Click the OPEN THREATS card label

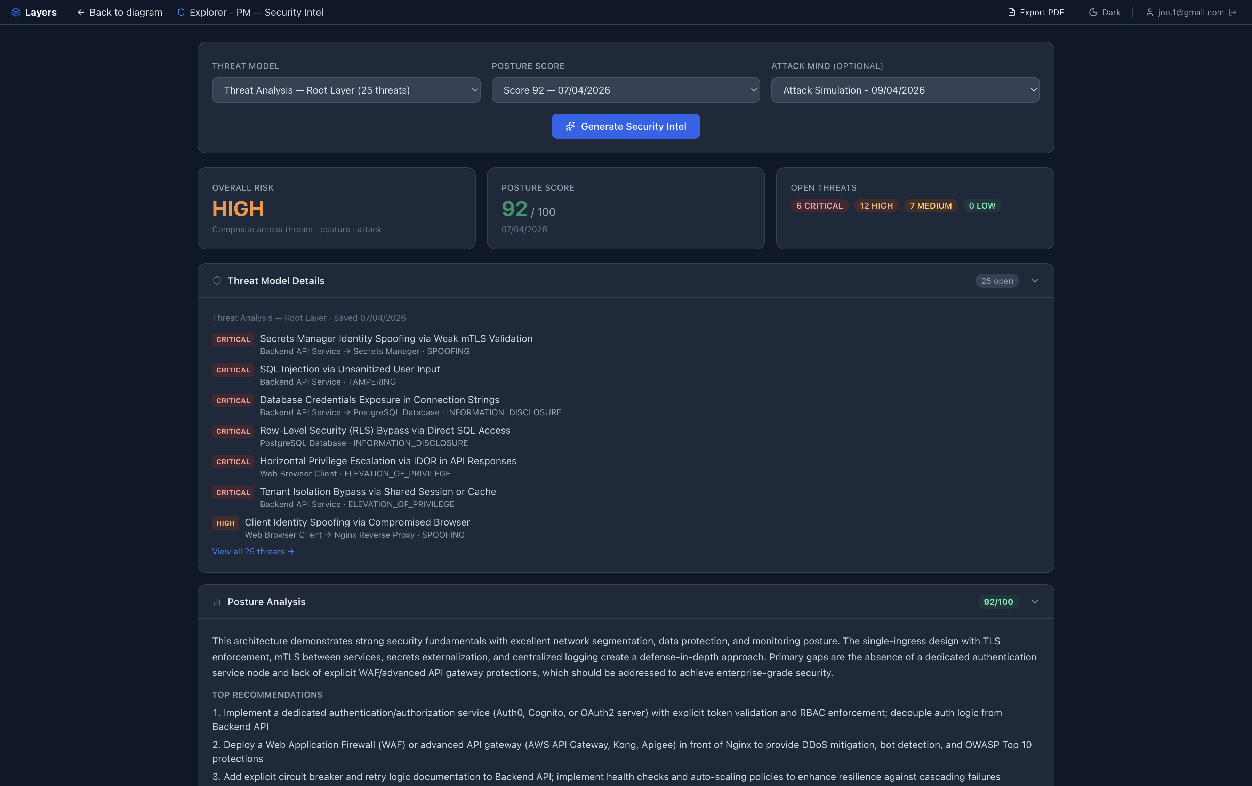(x=823, y=188)
